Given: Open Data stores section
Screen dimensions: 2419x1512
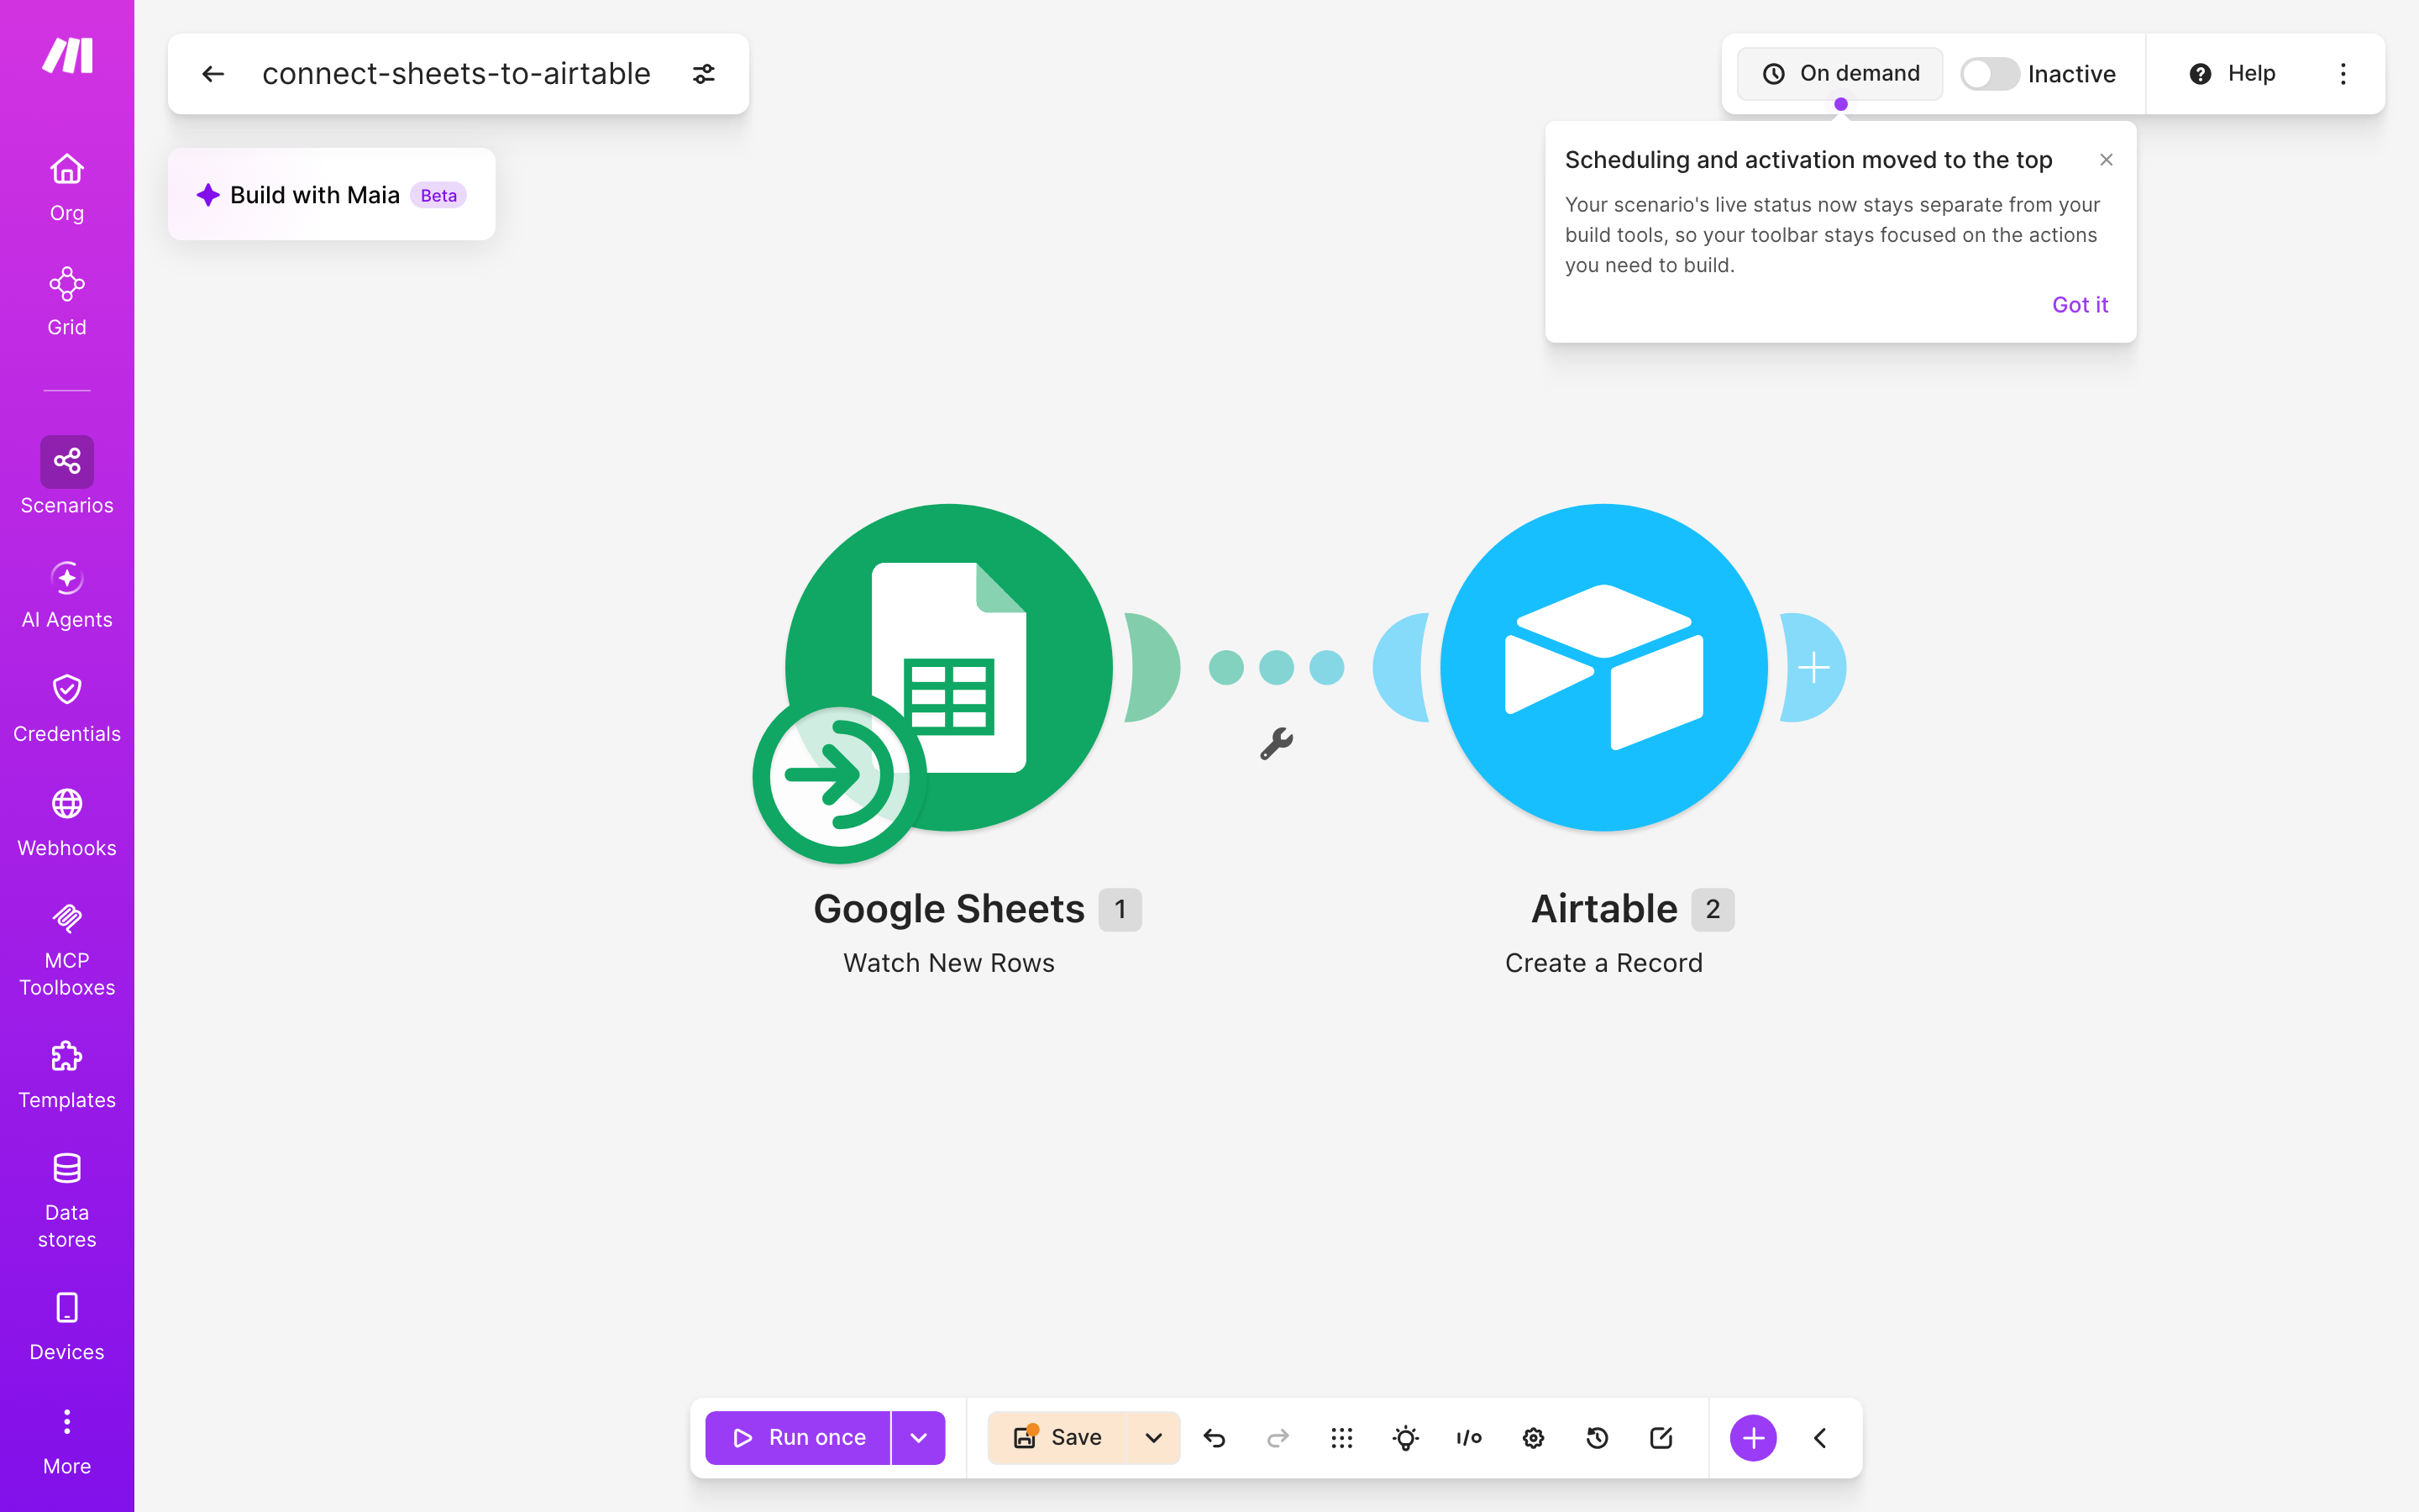Looking at the screenshot, I should click(67, 1201).
